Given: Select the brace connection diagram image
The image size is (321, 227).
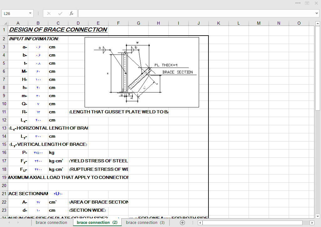Looking at the screenshot, I should pyautogui.click(x=142, y=72).
